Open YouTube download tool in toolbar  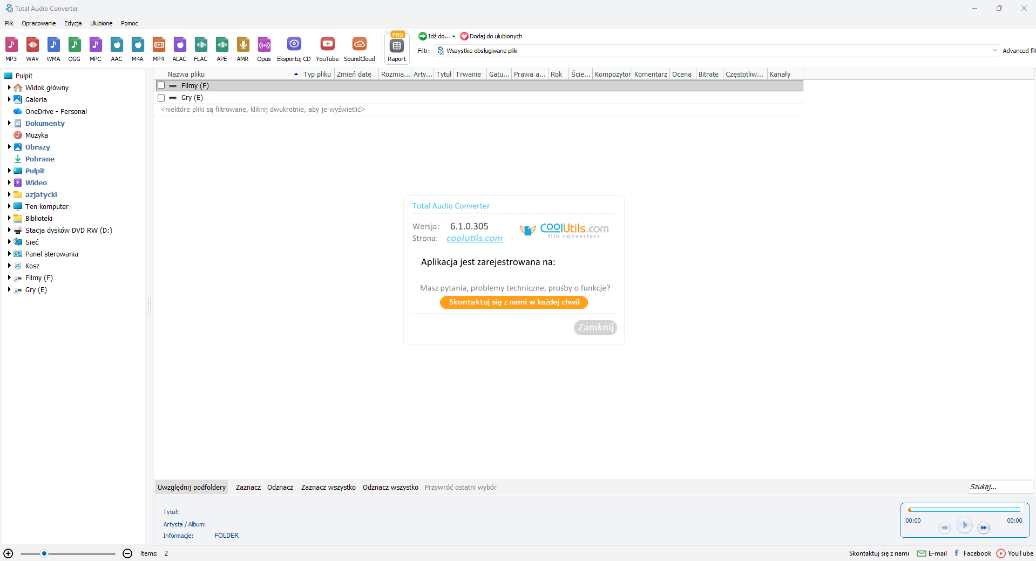pyautogui.click(x=327, y=49)
